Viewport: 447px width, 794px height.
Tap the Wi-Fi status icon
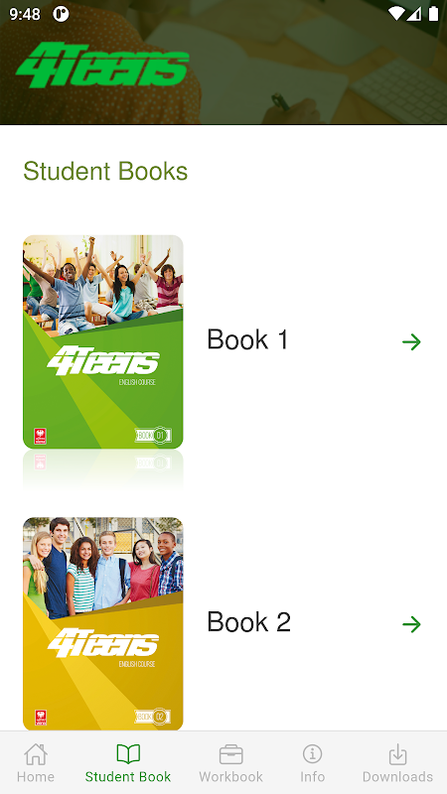coord(396,14)
